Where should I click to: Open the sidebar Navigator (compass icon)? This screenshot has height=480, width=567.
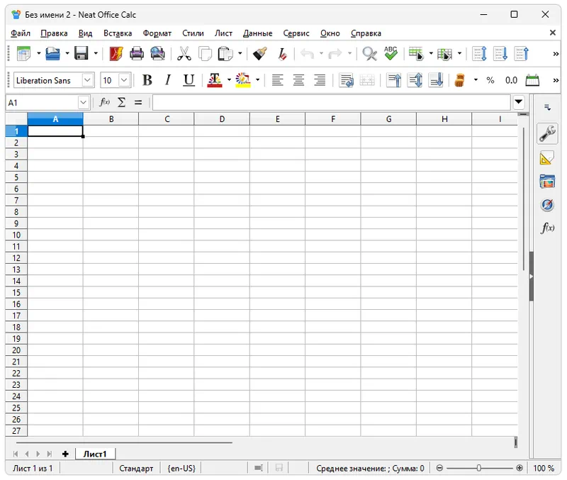547,205
